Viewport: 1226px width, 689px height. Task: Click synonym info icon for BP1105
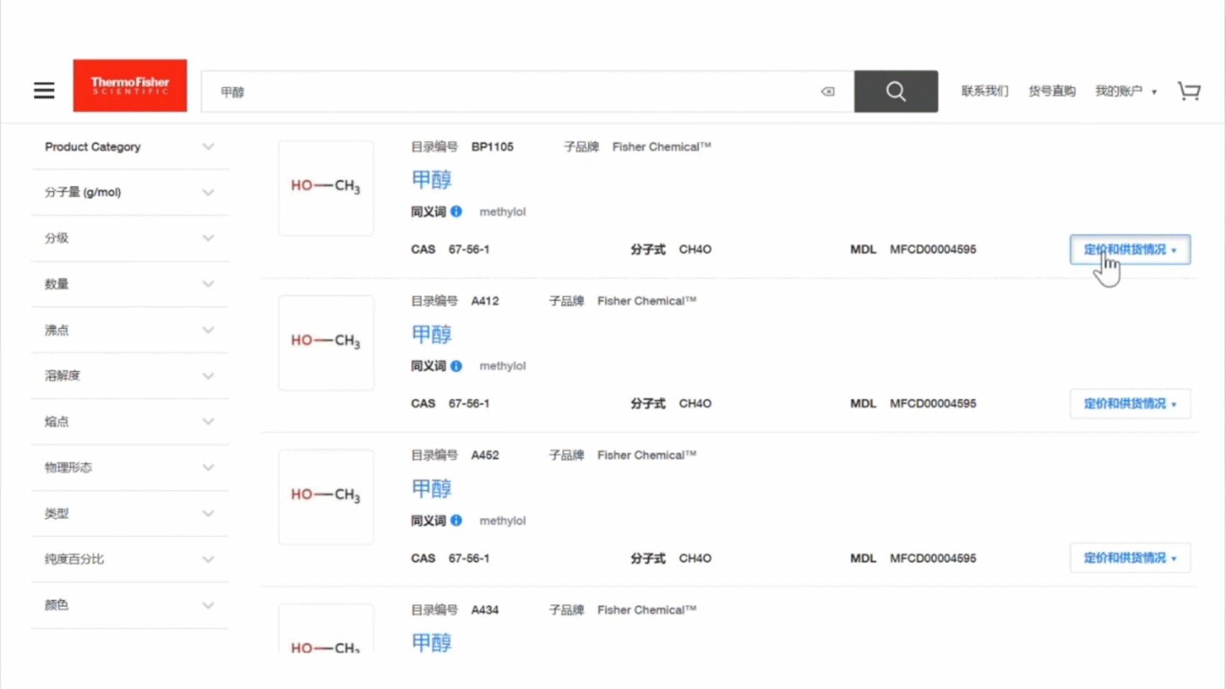point(456,211)
